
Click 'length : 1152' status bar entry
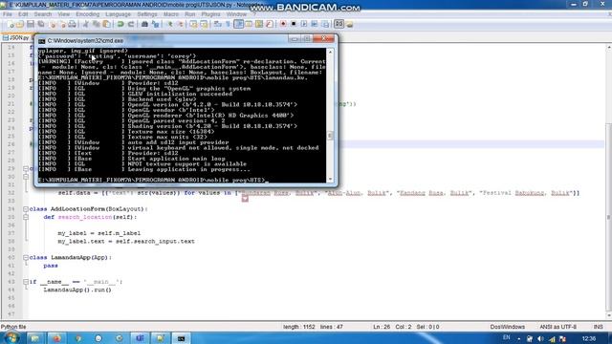click(x=299, y=327)
